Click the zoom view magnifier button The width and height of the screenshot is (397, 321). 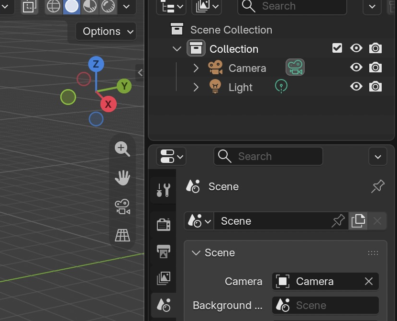122,149
